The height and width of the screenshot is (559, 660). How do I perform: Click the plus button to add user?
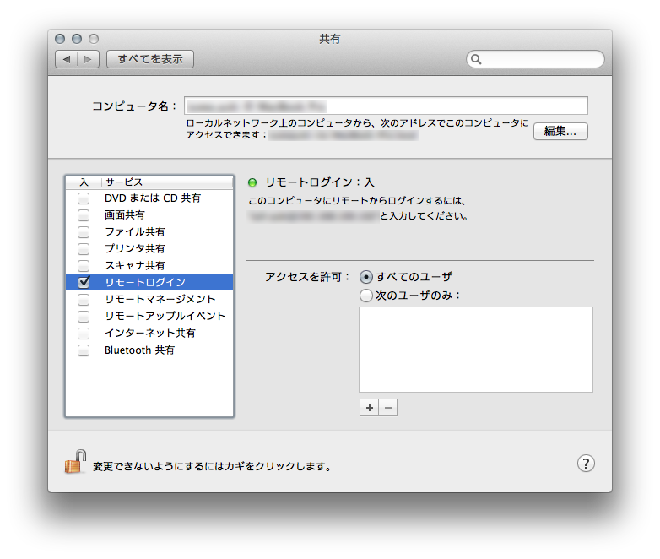pos(369,408)
